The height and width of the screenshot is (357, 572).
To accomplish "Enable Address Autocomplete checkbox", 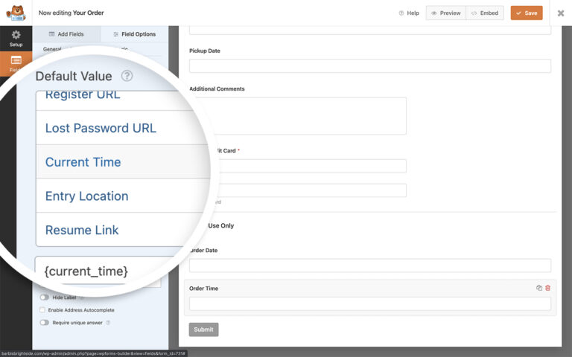I will click(x=42, y=310).
